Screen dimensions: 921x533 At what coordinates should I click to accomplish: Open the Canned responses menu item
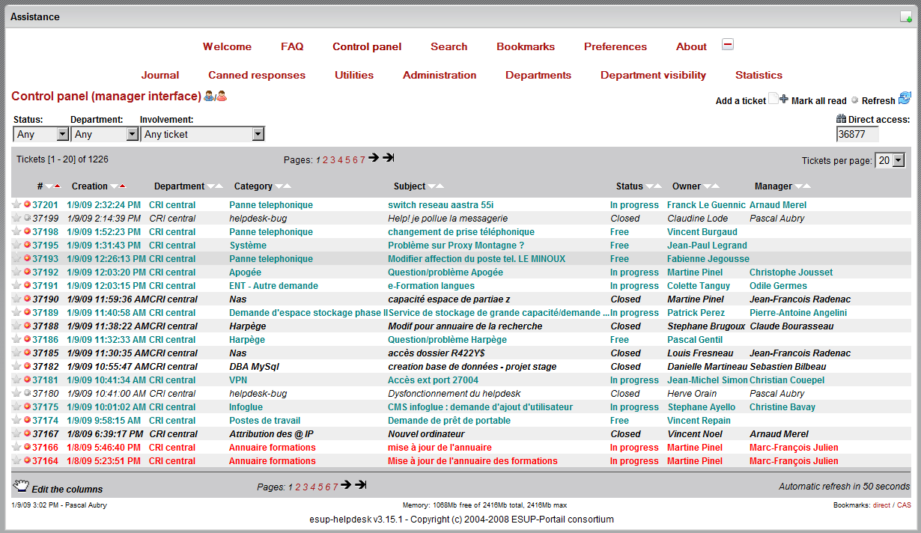(x=257, y=75)
